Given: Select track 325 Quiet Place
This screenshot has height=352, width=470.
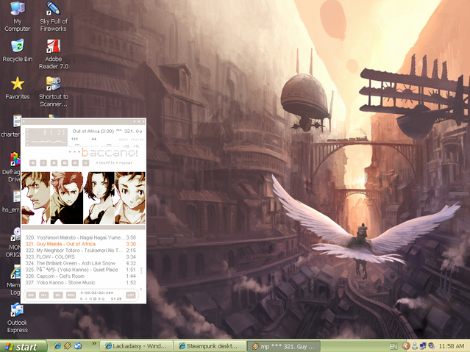Looking at the screenshot, I should 81,270.
